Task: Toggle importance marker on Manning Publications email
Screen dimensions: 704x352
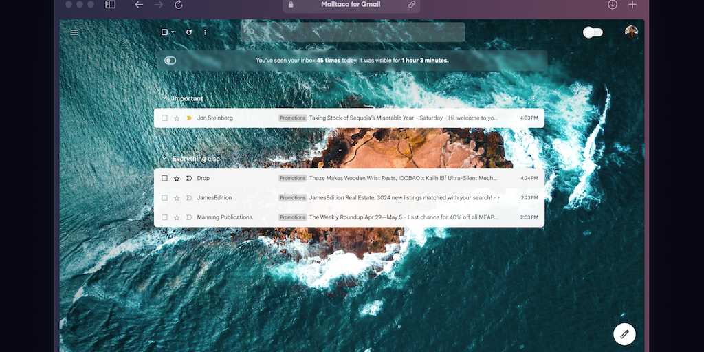Action: 189,217
